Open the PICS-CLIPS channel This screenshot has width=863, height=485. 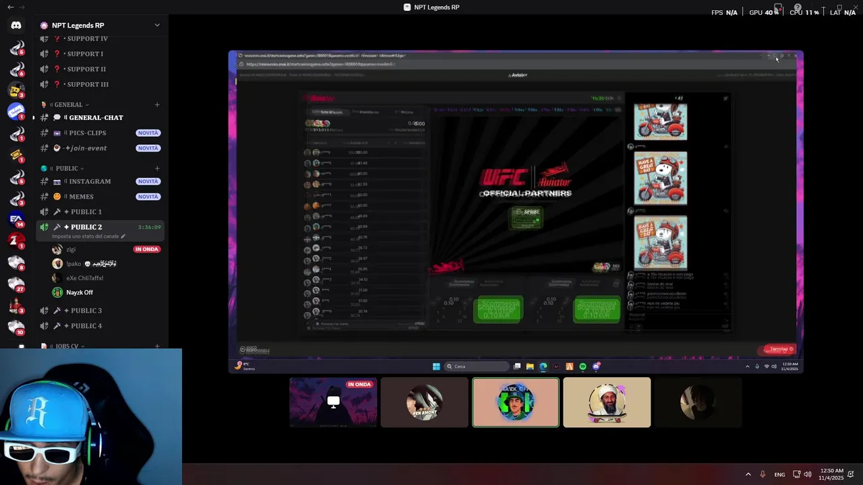pos(100,133)
